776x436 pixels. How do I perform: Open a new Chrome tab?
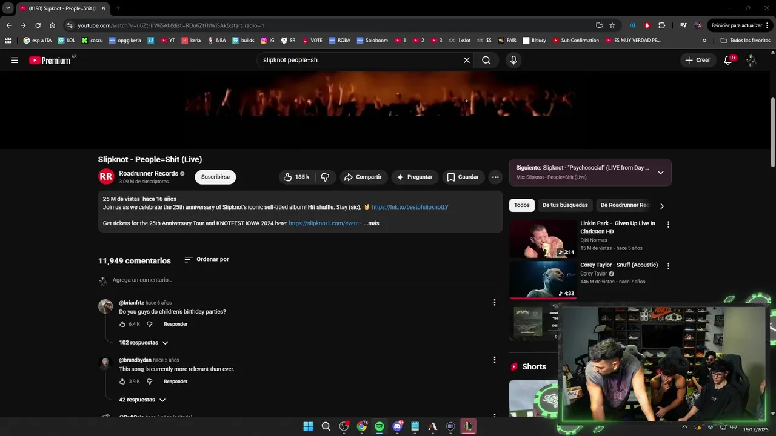pyautogui.click(x=118, y=8)
